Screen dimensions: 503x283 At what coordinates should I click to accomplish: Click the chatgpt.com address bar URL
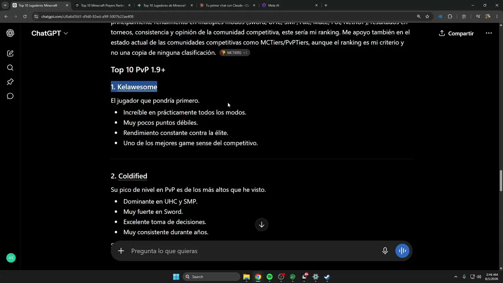[x=87, y=17]
